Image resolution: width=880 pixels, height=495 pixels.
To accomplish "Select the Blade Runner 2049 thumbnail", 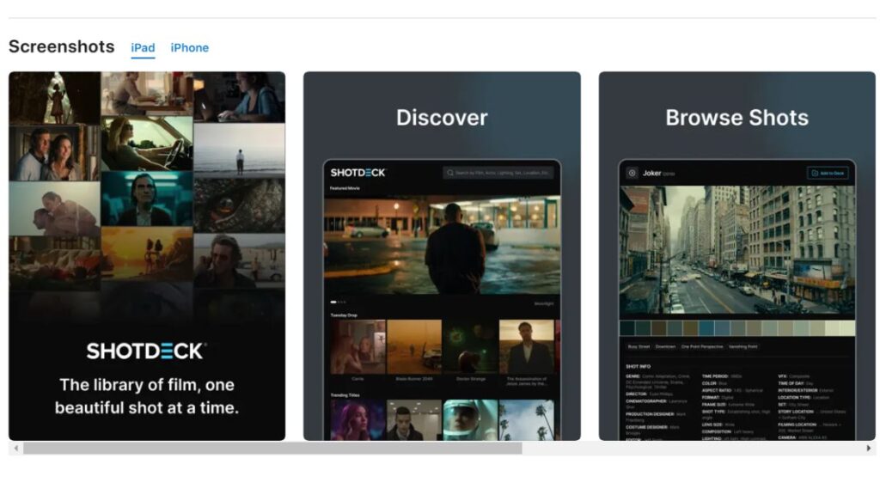I will (413, 348).
